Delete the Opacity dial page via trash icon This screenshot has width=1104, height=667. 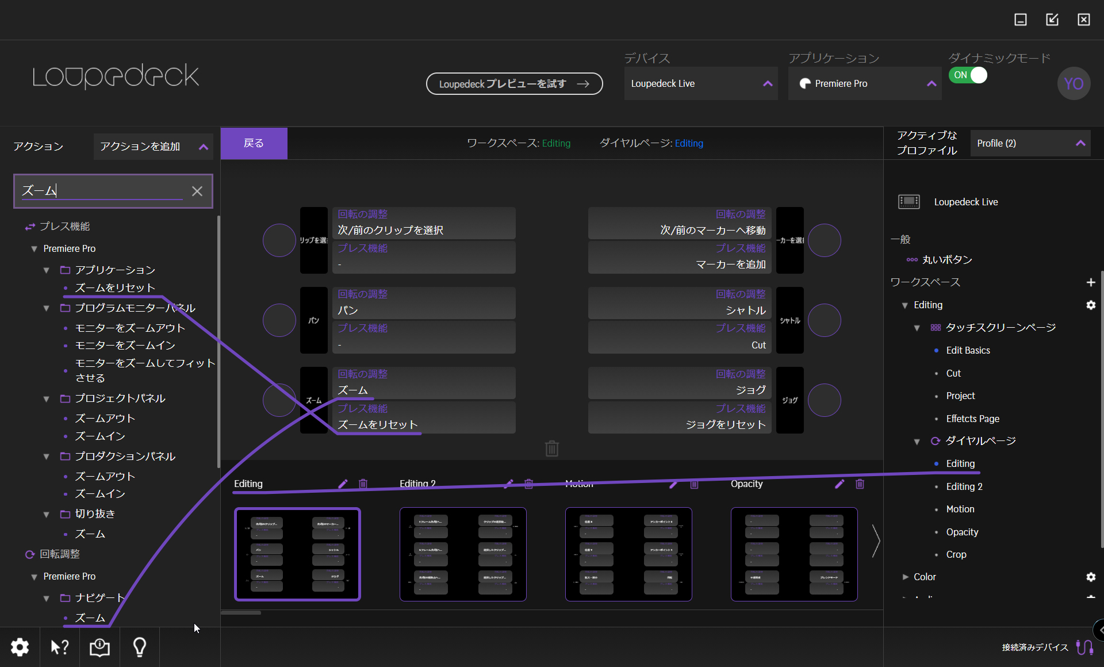[860, 484]
